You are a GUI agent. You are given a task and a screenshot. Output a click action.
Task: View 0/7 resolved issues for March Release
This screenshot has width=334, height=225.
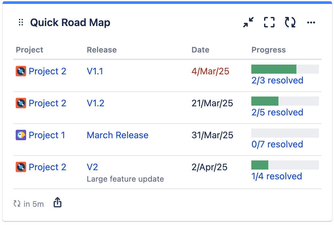coord(277,144)
